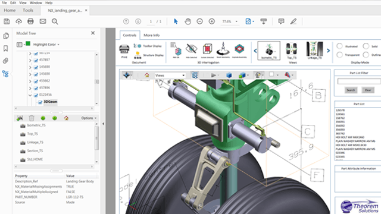
Task: Open the Views combo box
Action: [x=170, y=75]
